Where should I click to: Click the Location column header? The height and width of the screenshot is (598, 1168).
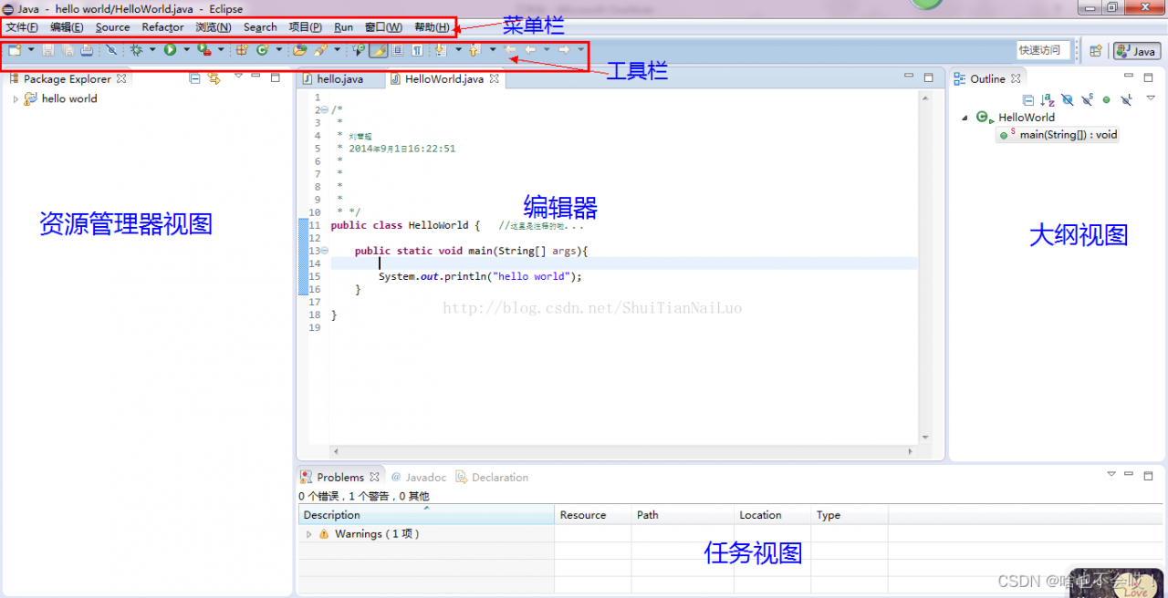coord(773,515)
